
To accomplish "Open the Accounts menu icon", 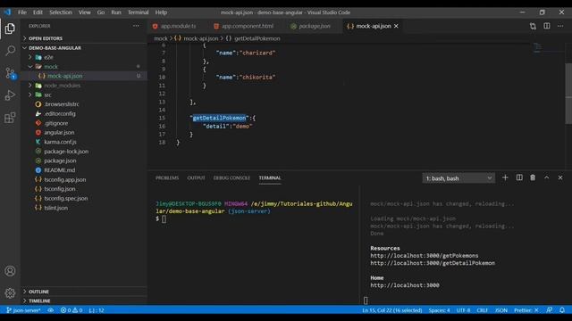I will 10,271.
